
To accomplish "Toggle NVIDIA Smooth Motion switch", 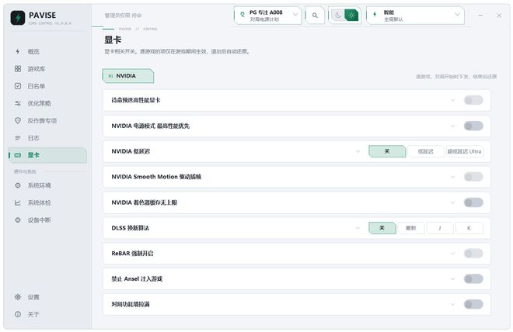I will pos(473,177).
